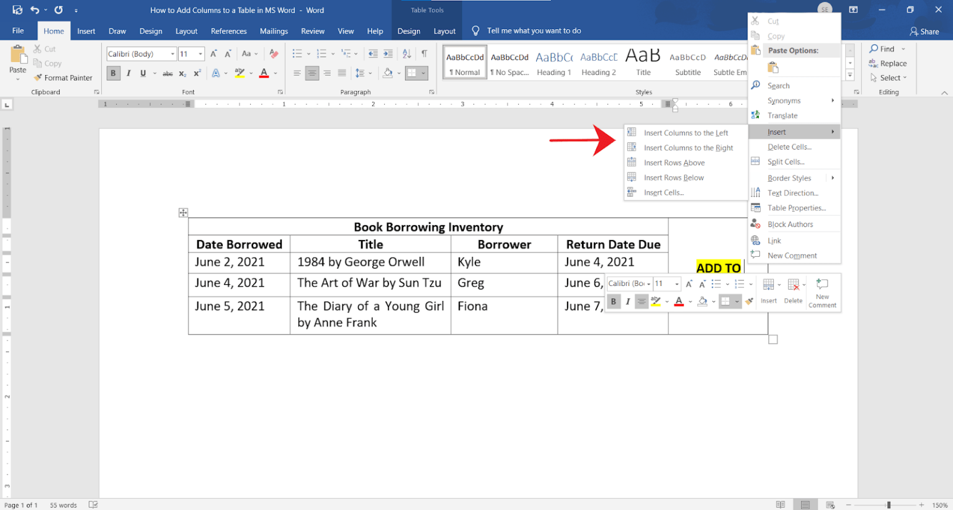
Task: Toggle Show/Hide paragraph marks
Action: point(424,54)
